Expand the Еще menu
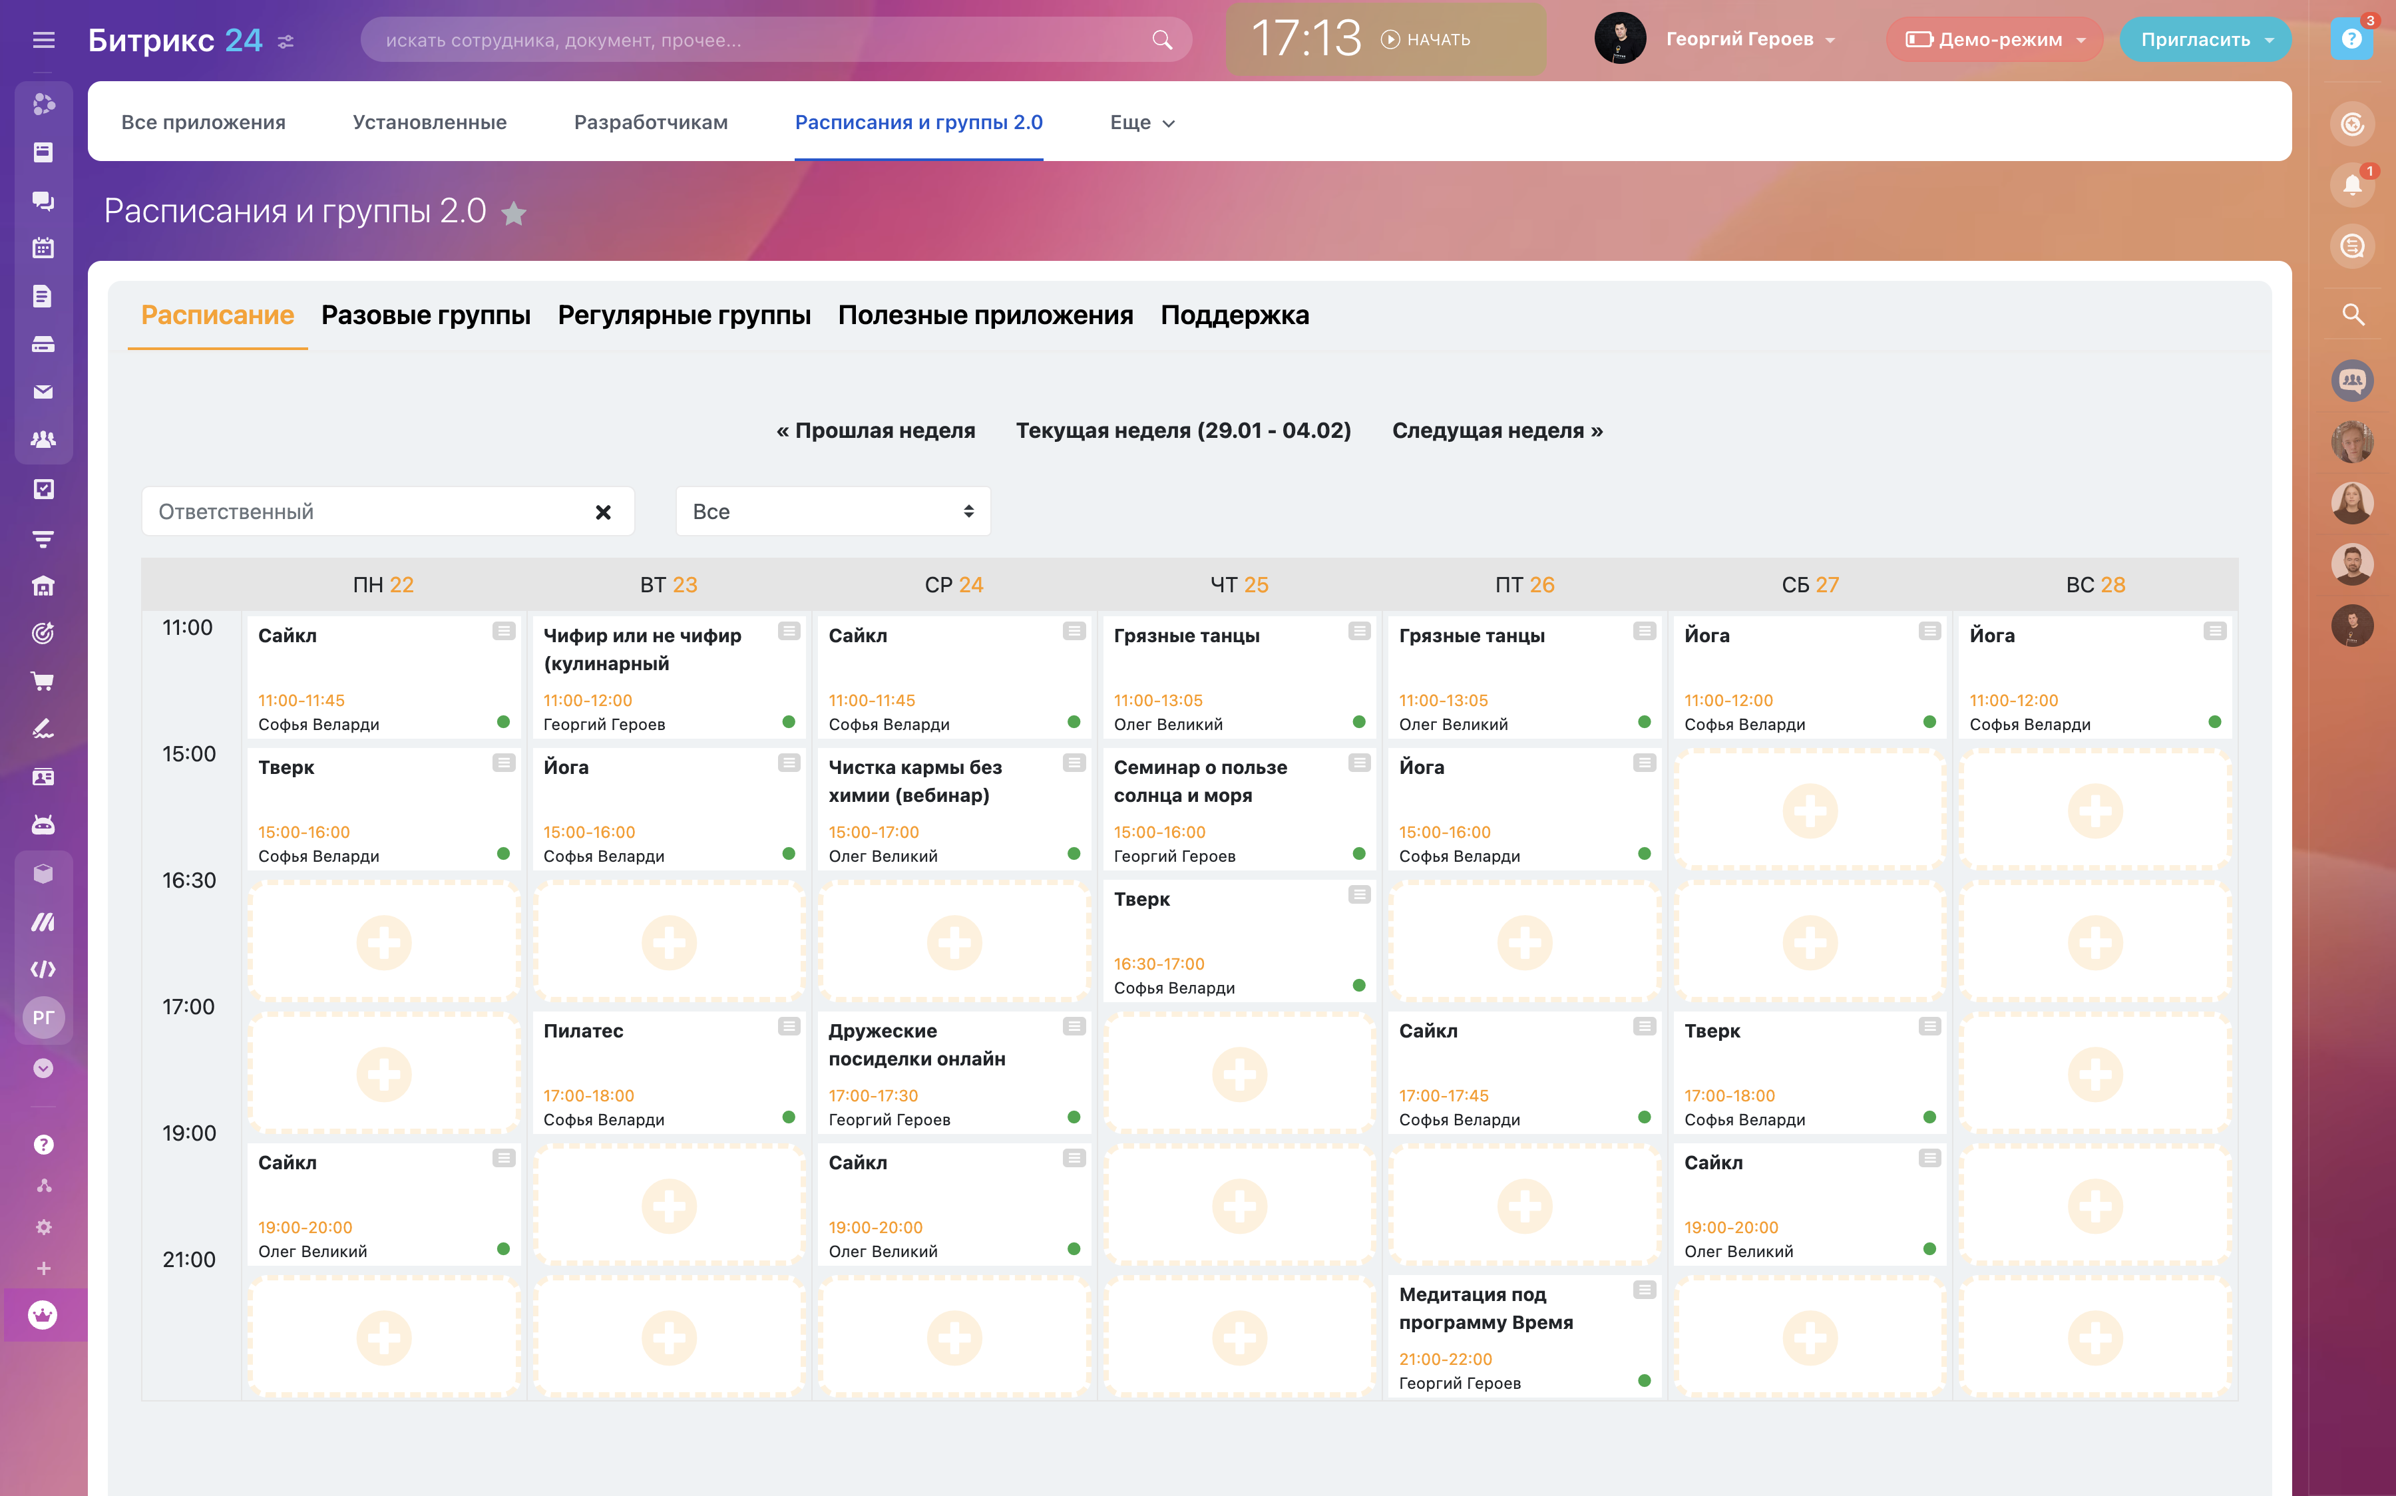The height and width of the screenshot is (1496, 2396). pos(1141,122)
